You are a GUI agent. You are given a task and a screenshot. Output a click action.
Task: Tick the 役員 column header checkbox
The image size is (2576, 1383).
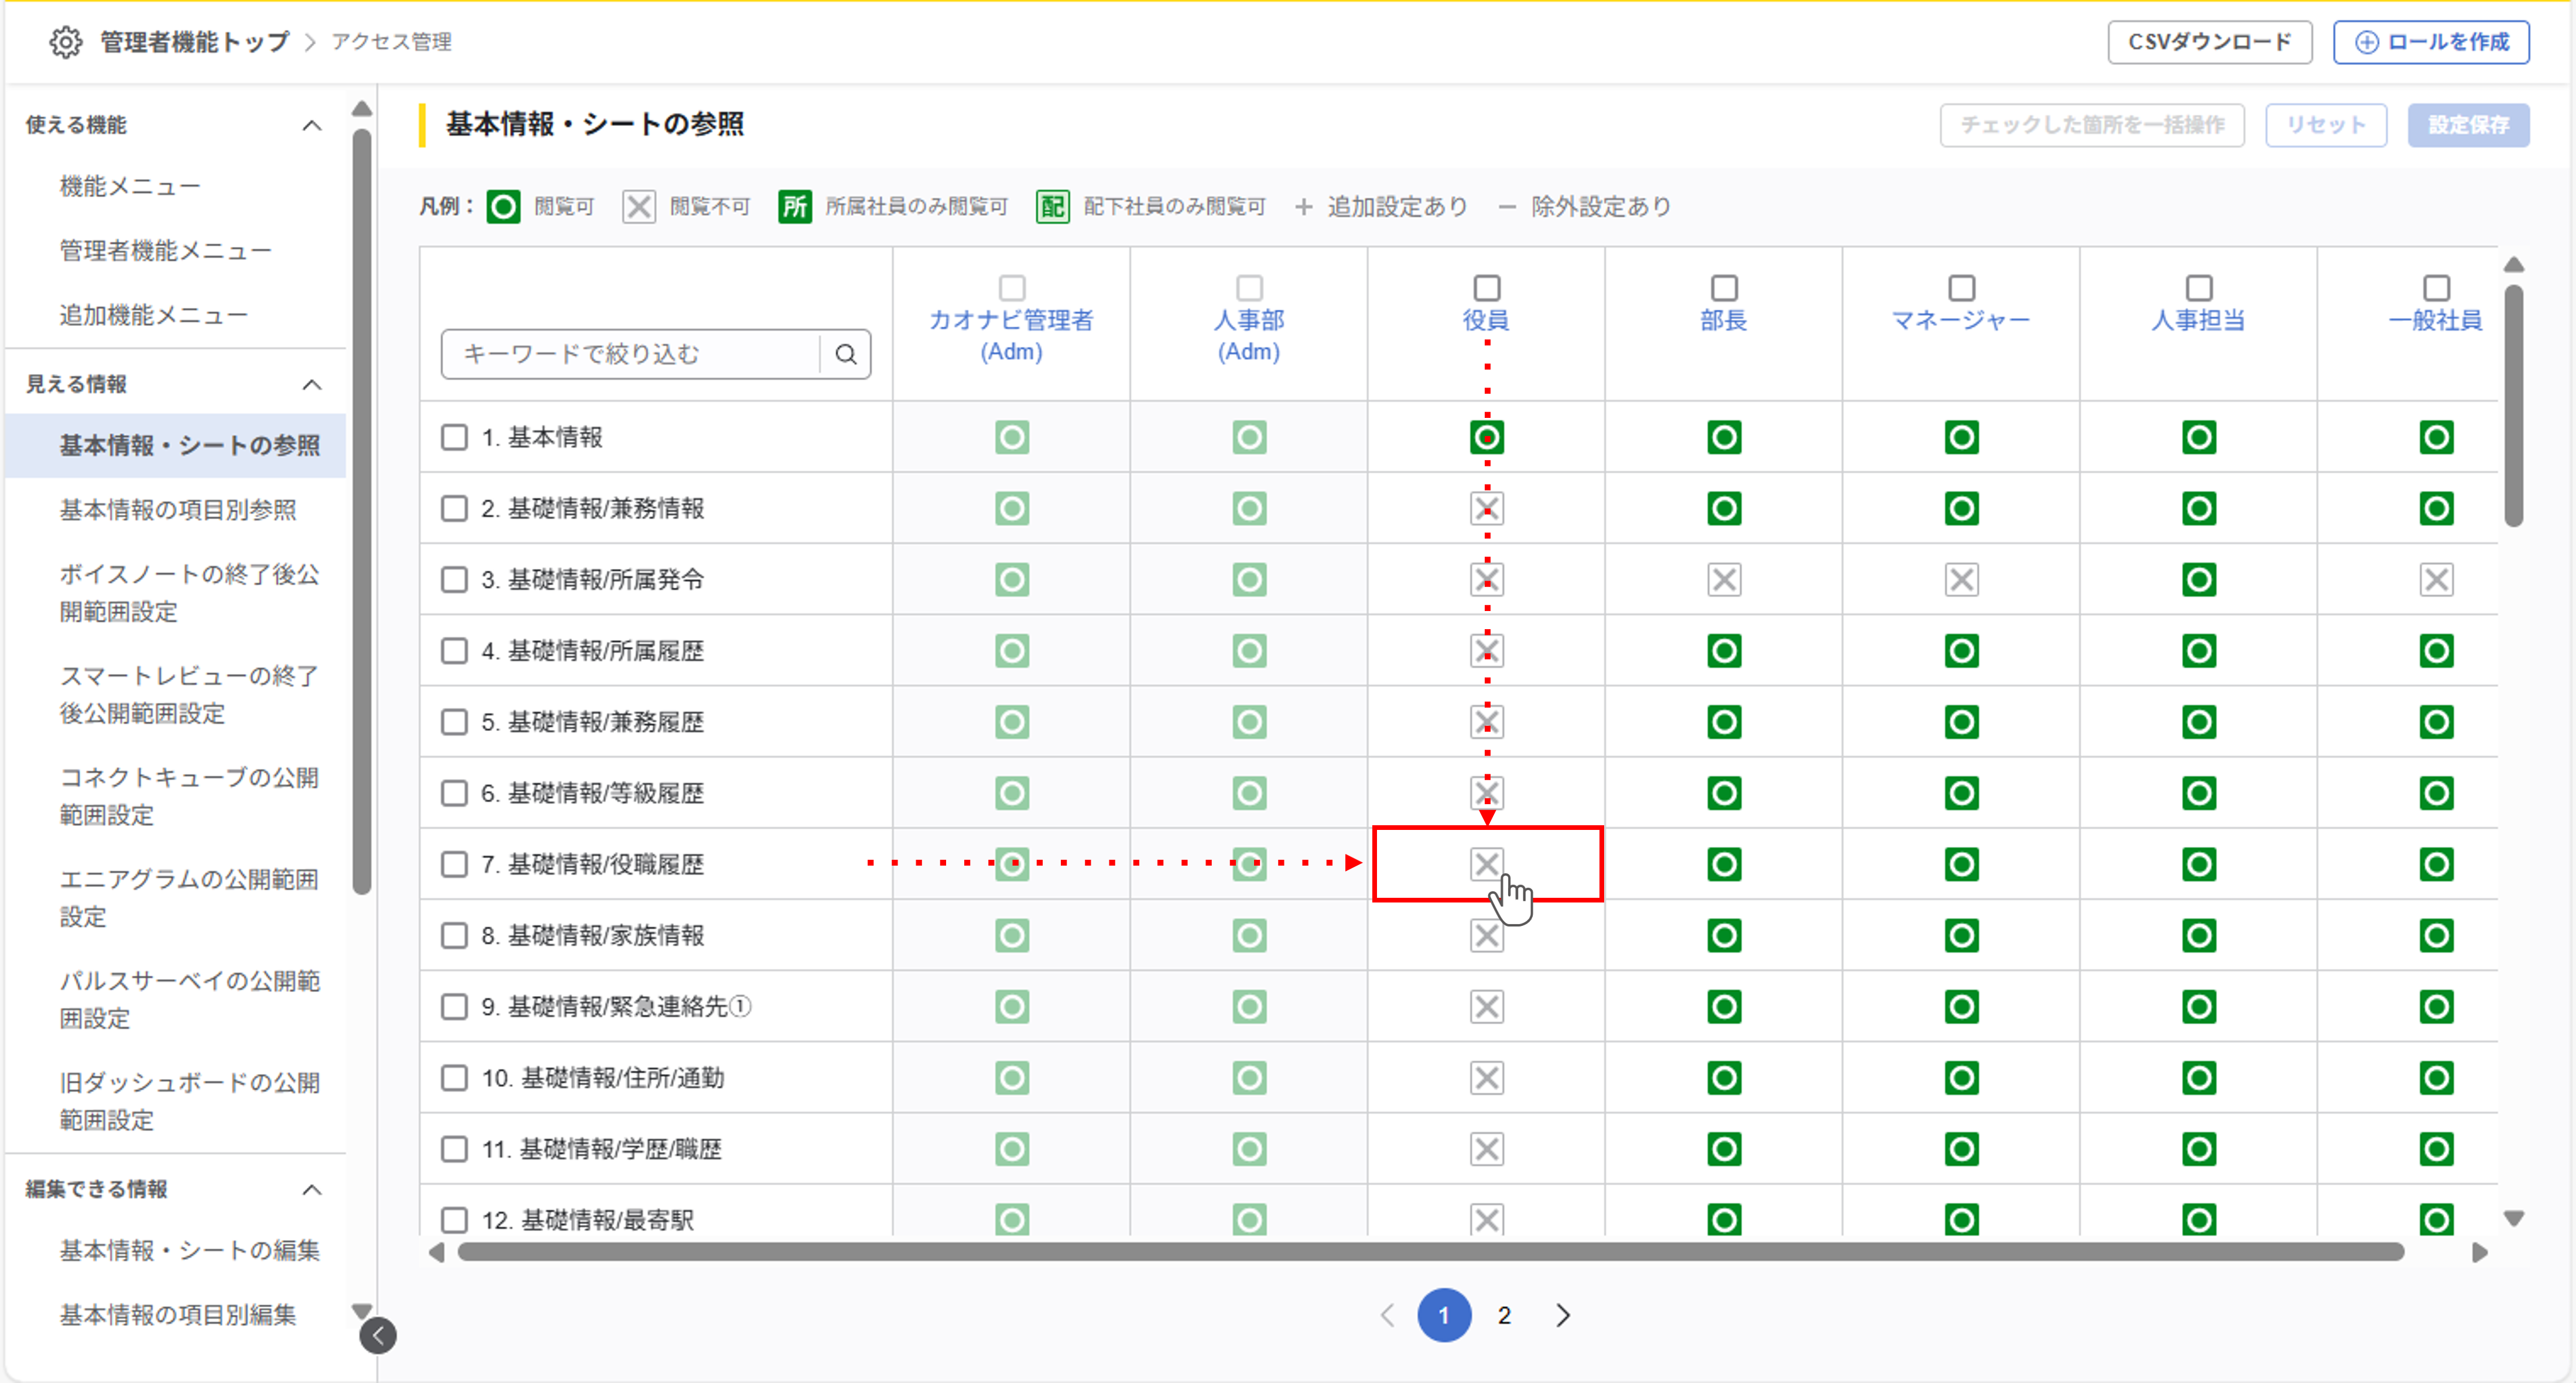click(1486, 288)
